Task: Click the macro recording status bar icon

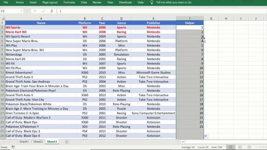Action: [x=13, y=147]
